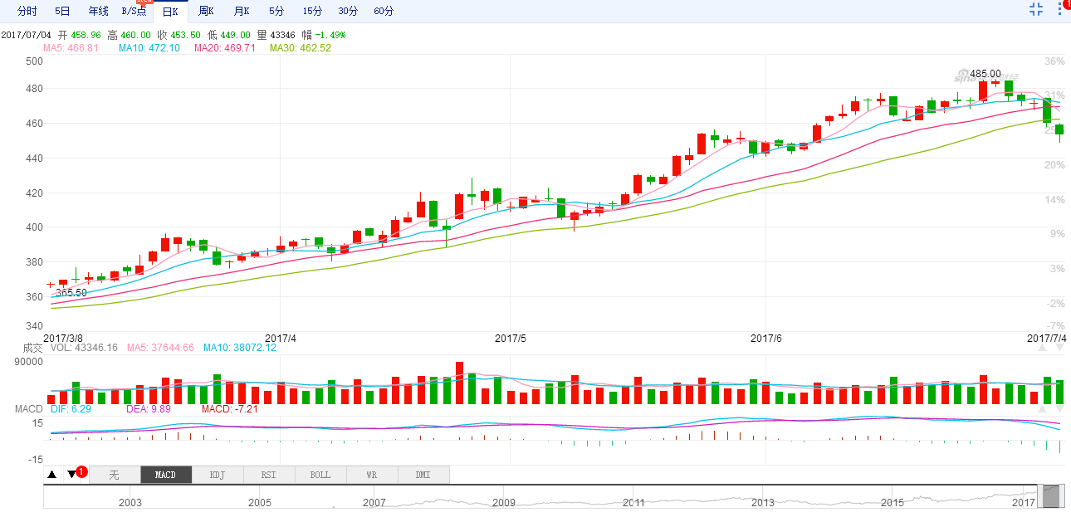Switch to the 分时 intraday tab
The width and height of the screenshot is (1071, 522).
pos(27,11)
